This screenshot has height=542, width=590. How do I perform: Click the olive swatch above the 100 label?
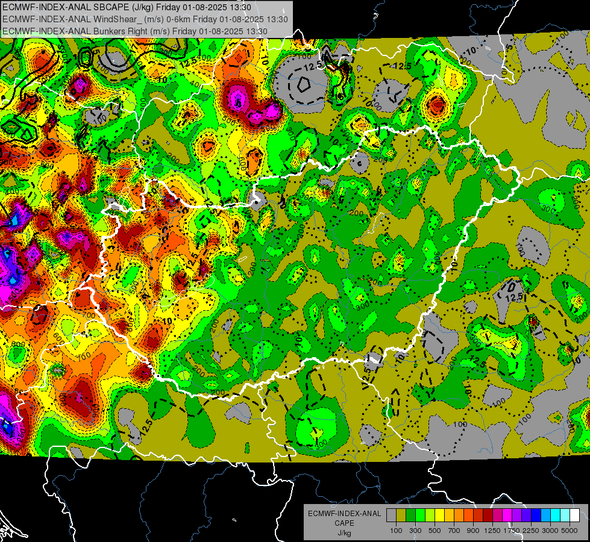[x=401, y=515]
